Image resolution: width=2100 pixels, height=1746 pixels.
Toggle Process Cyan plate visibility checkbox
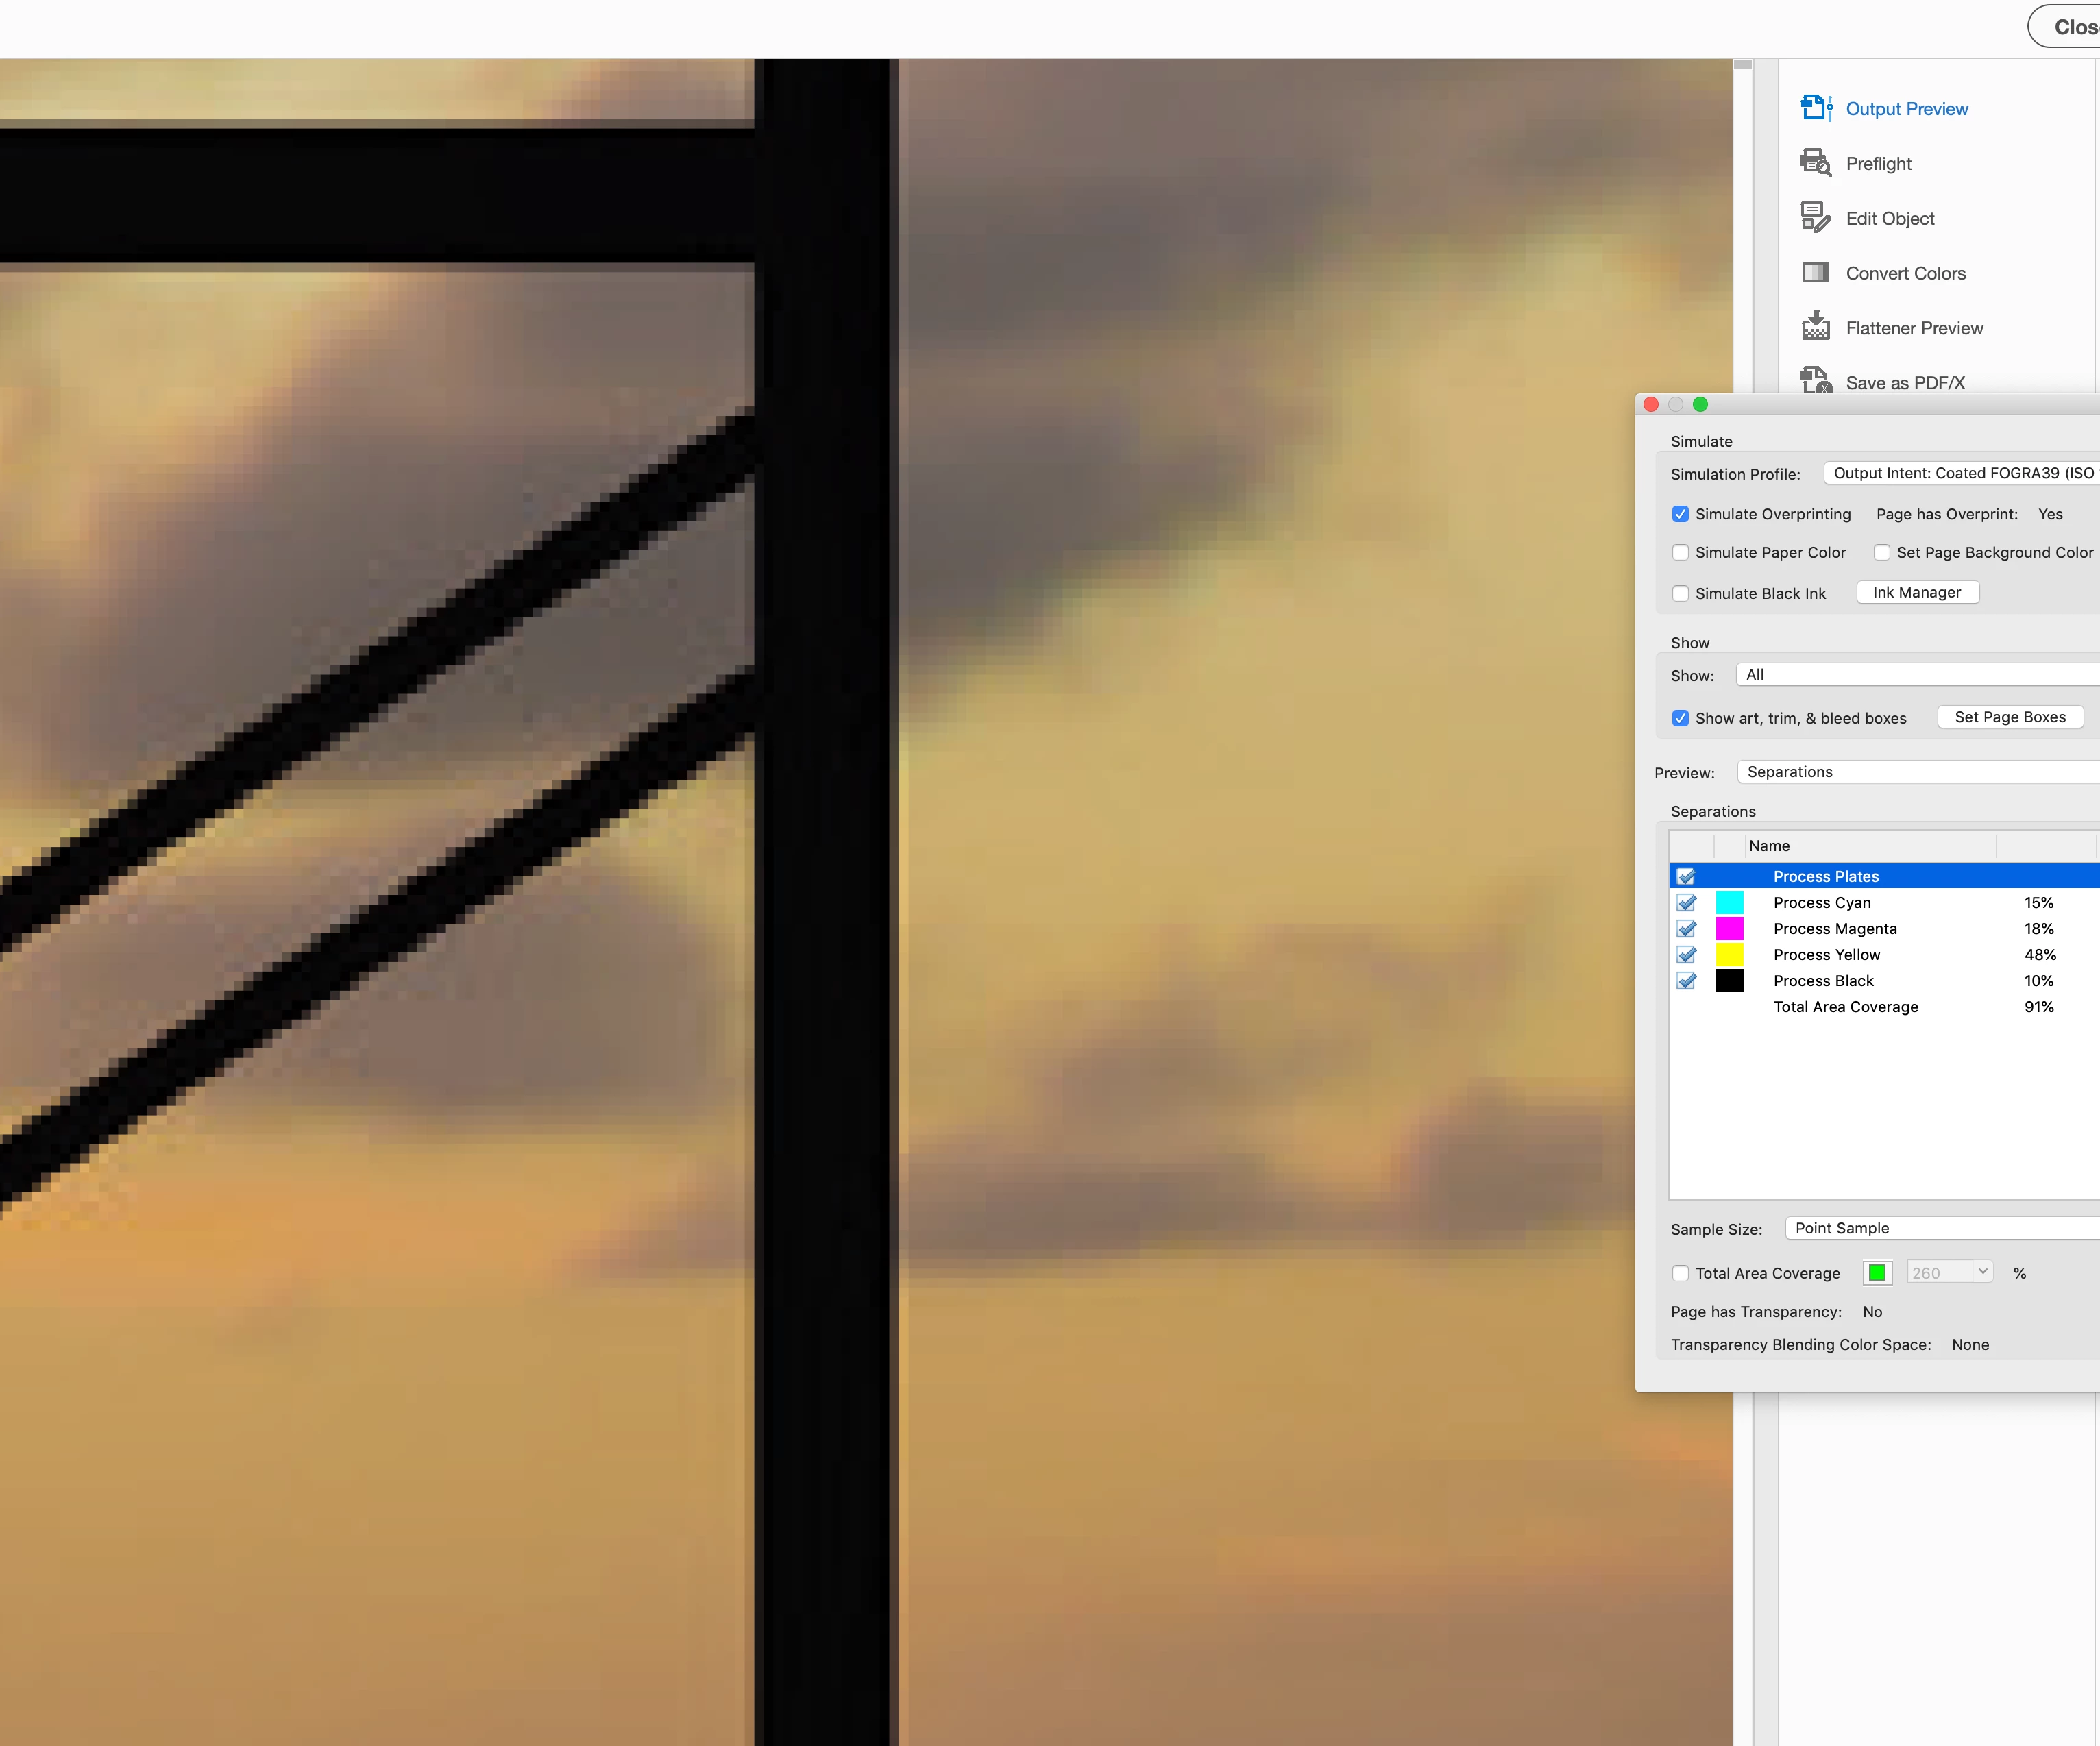point(1687,903)
